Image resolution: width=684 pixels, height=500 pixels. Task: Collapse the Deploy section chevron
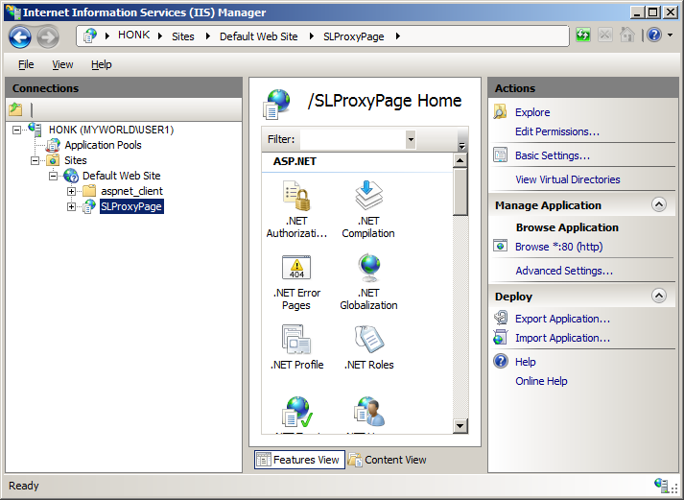[x=659, y=296]
